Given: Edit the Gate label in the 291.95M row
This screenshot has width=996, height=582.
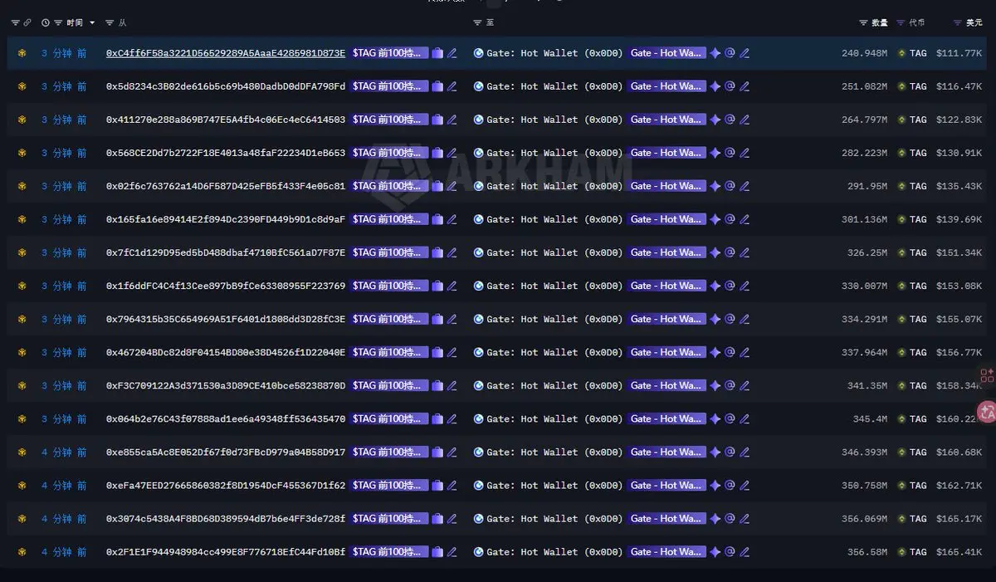Looking at the screenshot, I should (x=745, y=186).
